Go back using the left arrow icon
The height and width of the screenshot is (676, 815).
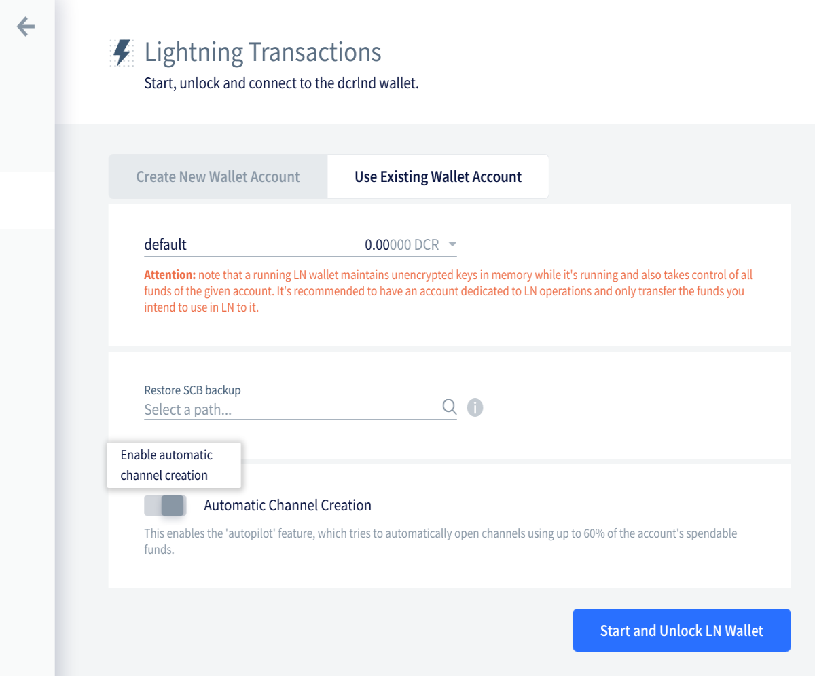click(25, 26)
